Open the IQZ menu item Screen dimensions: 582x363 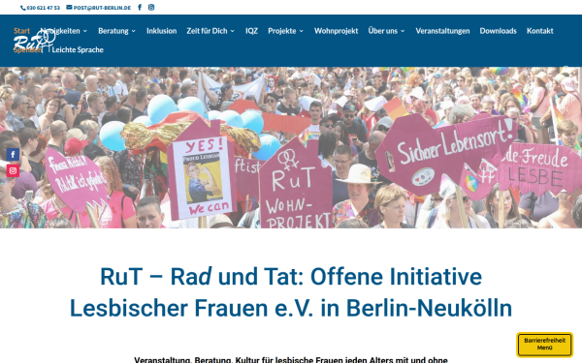coord(251,31)
